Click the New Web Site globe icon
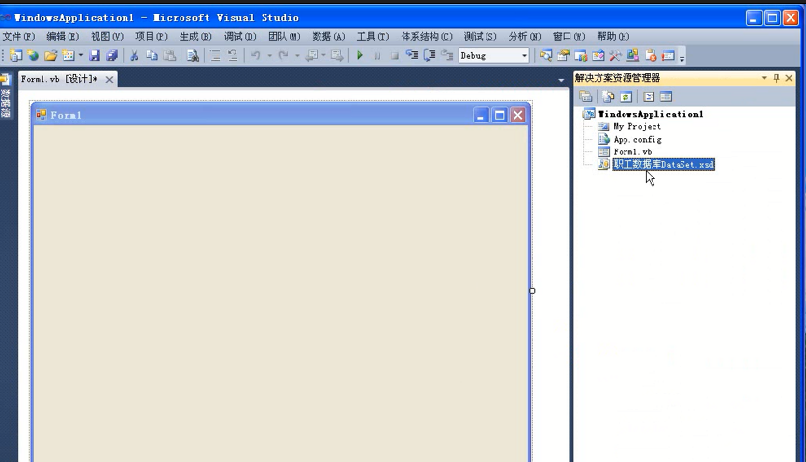Screen dimensions: 806x462 [x=33, y=56]
